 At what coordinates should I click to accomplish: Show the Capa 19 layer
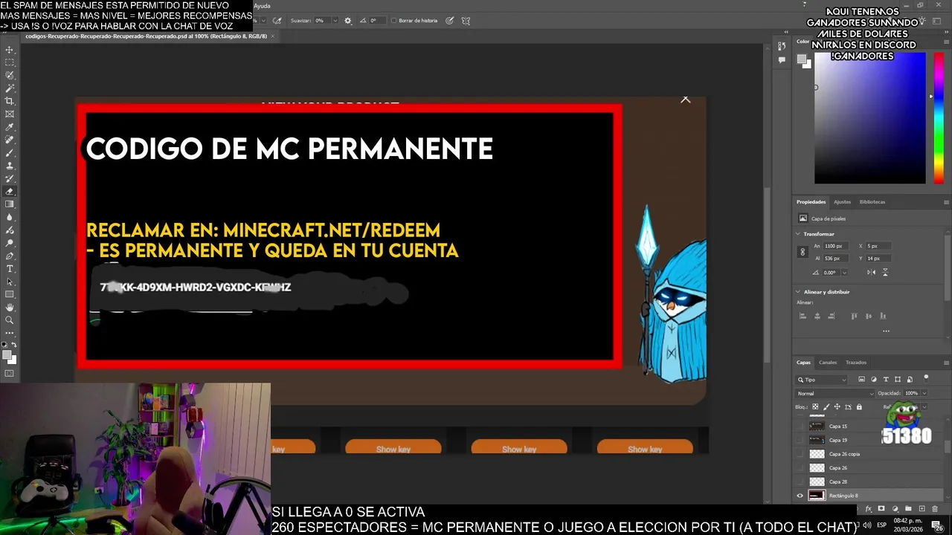pos(800,440)
